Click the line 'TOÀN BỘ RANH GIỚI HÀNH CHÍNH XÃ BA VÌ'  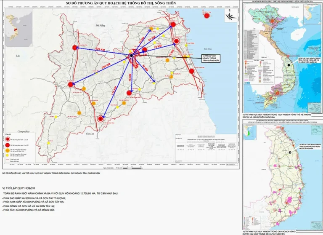61,194
